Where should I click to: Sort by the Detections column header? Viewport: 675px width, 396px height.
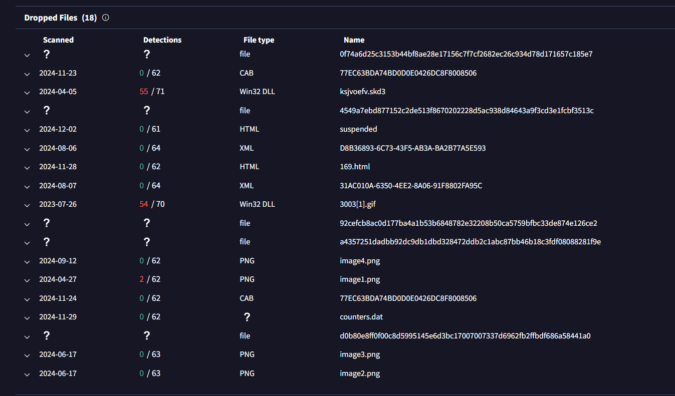[162, 40]
